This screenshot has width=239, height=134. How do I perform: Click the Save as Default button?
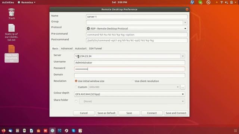click(106, 113)
